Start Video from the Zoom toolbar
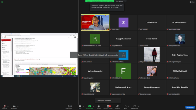Viewport: 196px width, 110px height. coord(14,107)
